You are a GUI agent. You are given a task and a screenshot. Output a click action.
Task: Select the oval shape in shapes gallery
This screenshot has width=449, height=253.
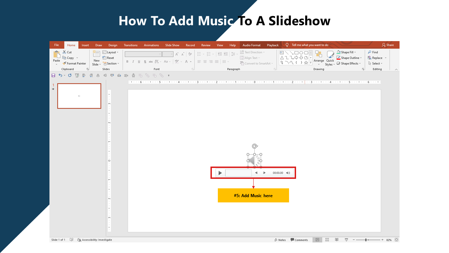(x=301, y=53)
